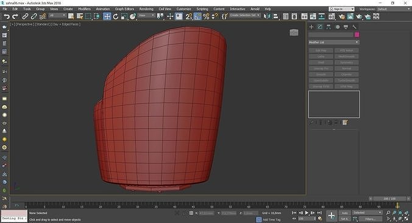
Task: Open Select by Name dialog
Action: pyautogui.click(x=80, y=16)
